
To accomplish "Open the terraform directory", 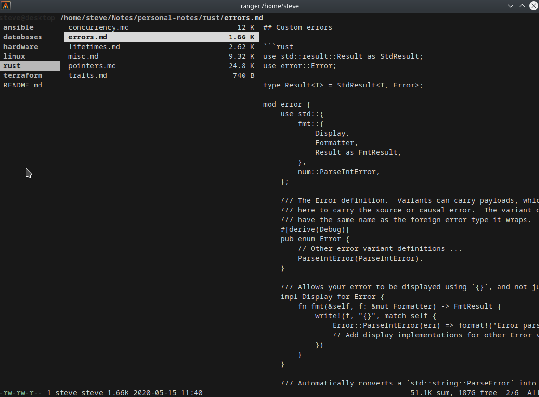I will 23,75.
